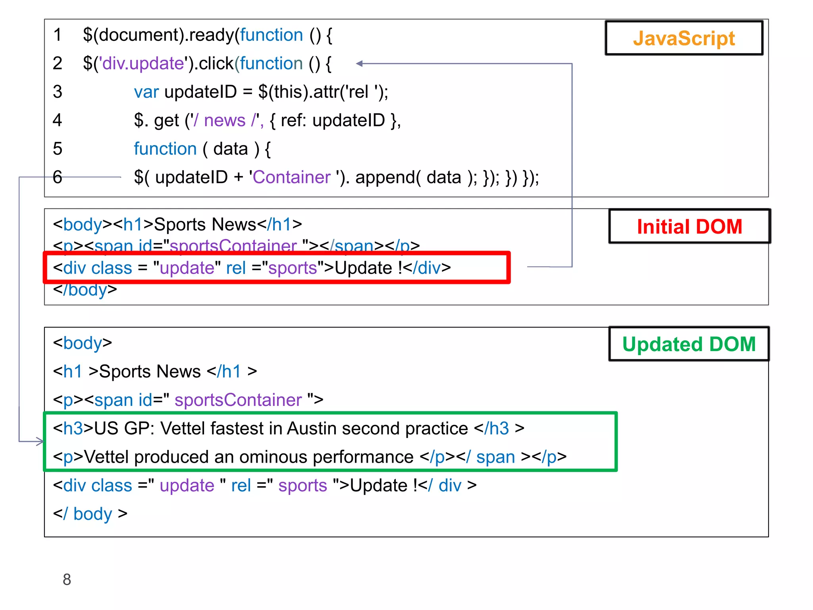Click line number 1 in code box
Viewport: 813px width, 610px height.
coord(58,35)
